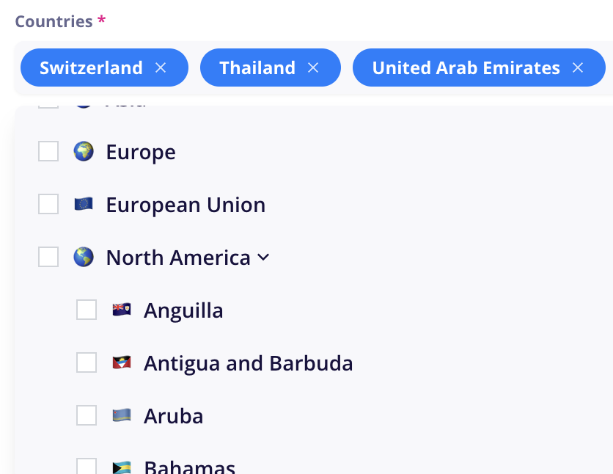
Task: Tick the Aruba checkbox
Action: coord(87,415)
